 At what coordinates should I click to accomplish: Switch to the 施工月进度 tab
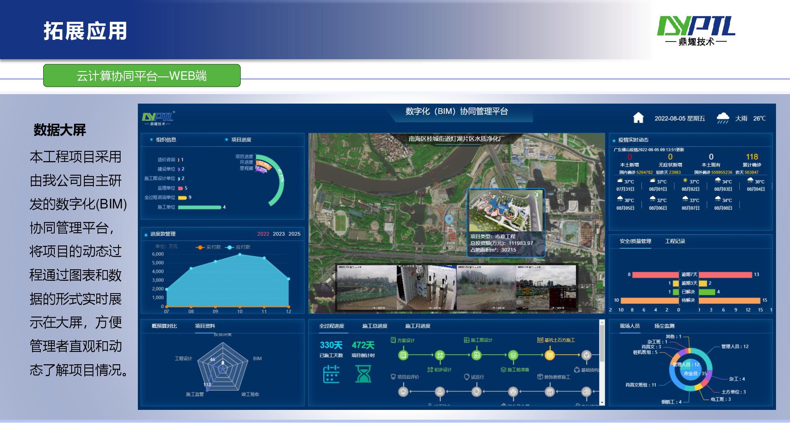(x=418, y=326)
